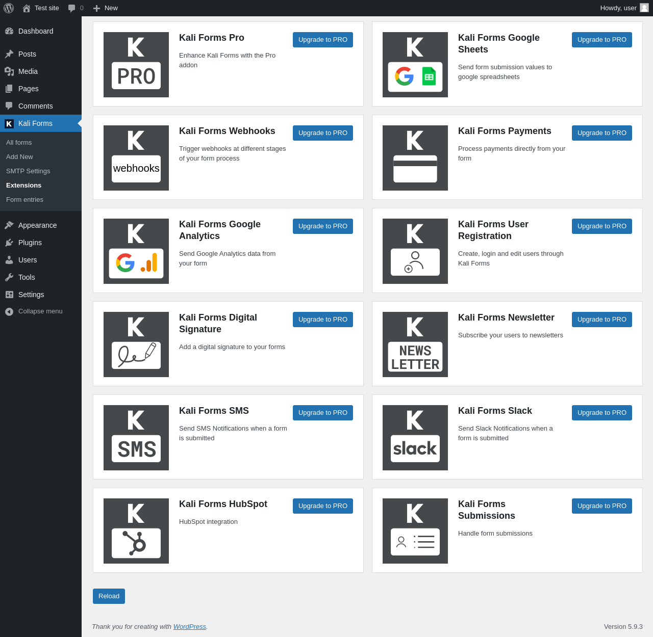Click the Reload button
The width and height of the screenshot is (653, 637).
click(x=109, y=596)
